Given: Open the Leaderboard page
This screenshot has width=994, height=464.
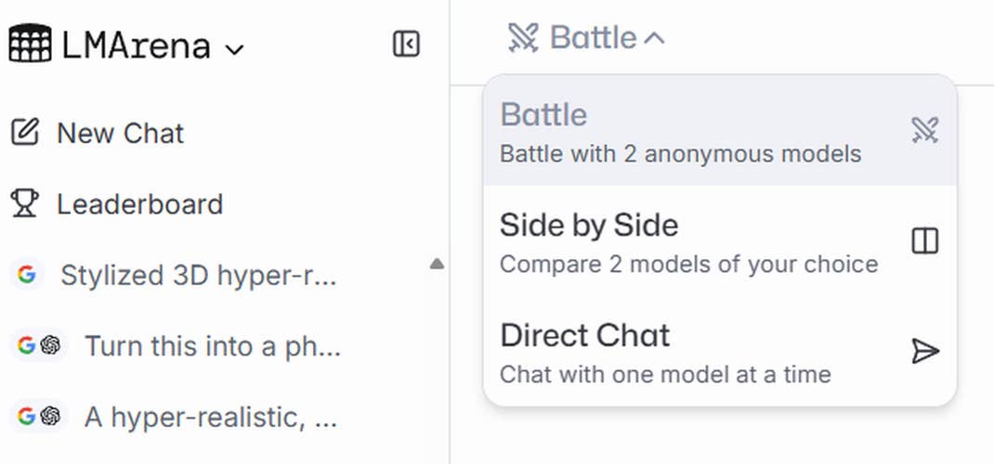Looking at the screenshot, I should click(139, 203).
